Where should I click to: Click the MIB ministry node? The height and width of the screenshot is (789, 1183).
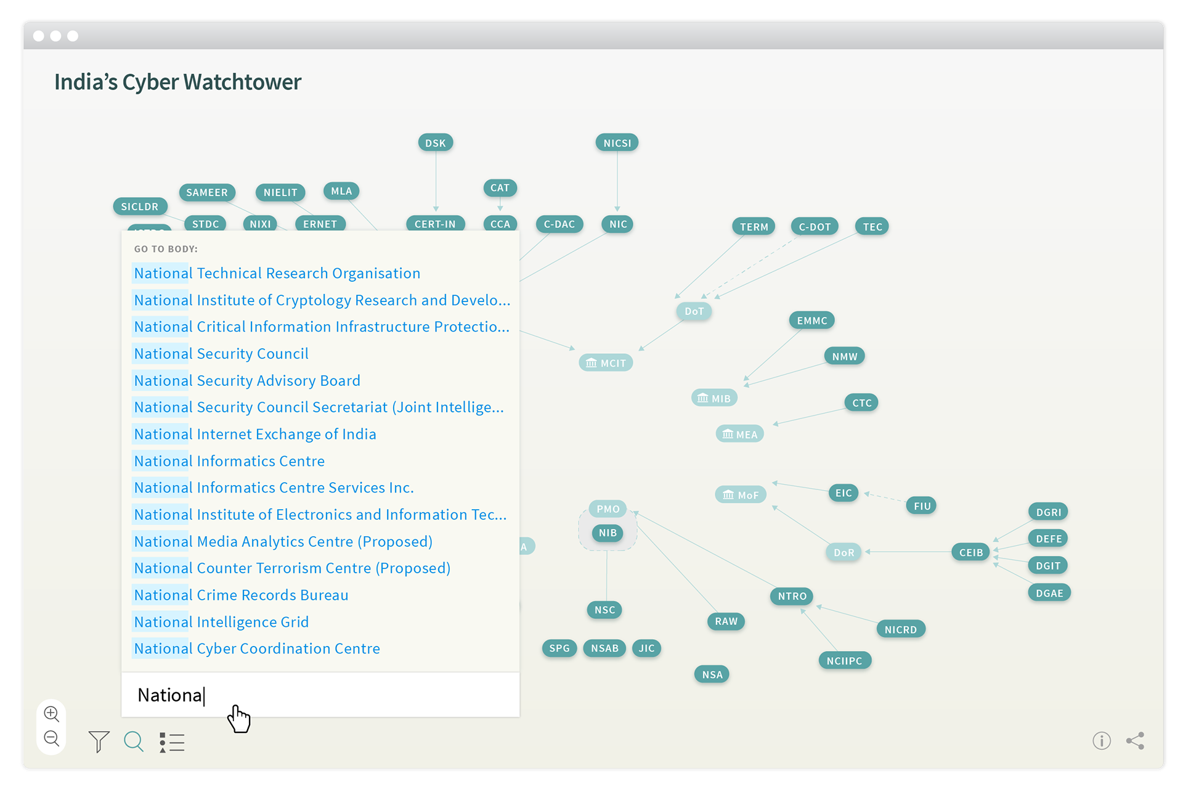coord(714,398)
